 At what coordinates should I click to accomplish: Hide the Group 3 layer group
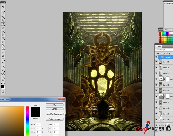pyautogui.click(x=156, y=57)
